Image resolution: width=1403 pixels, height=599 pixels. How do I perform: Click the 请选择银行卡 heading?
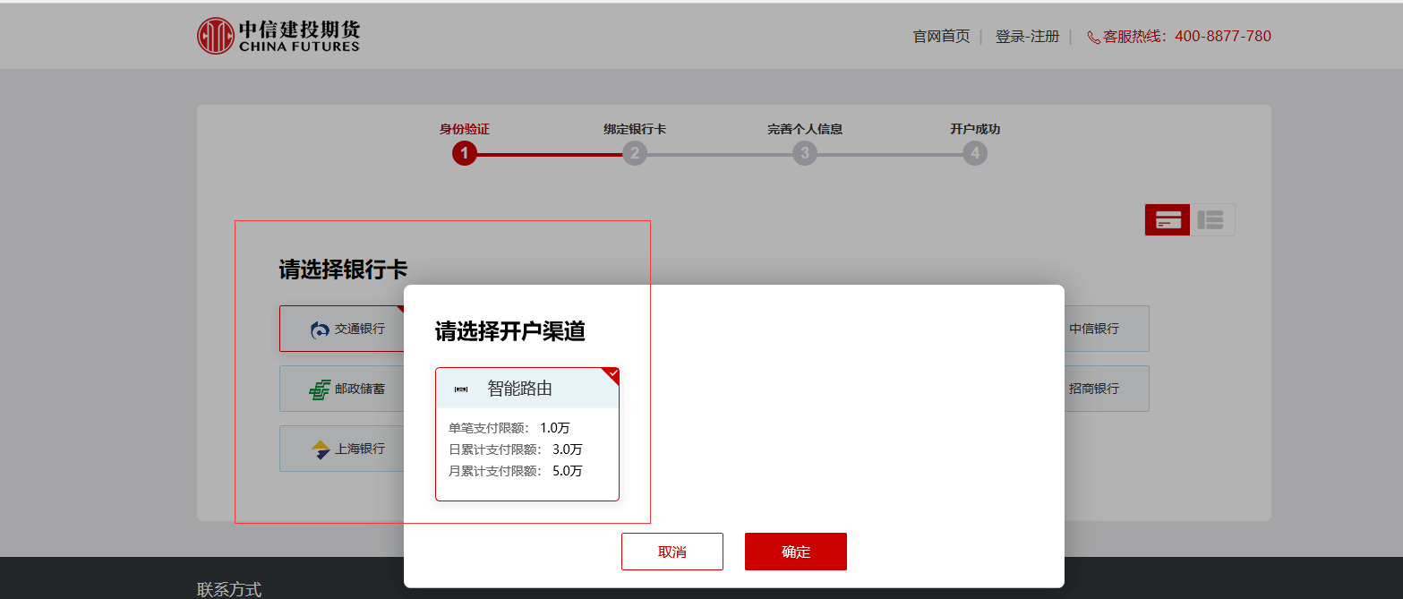[x=343, y=270]
